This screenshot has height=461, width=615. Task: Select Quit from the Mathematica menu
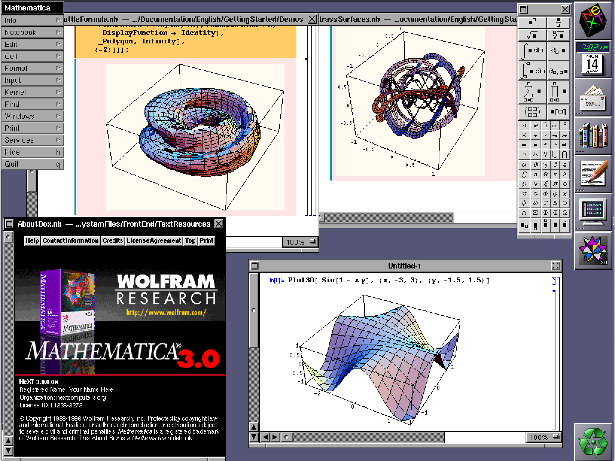[x=32, y=164]
